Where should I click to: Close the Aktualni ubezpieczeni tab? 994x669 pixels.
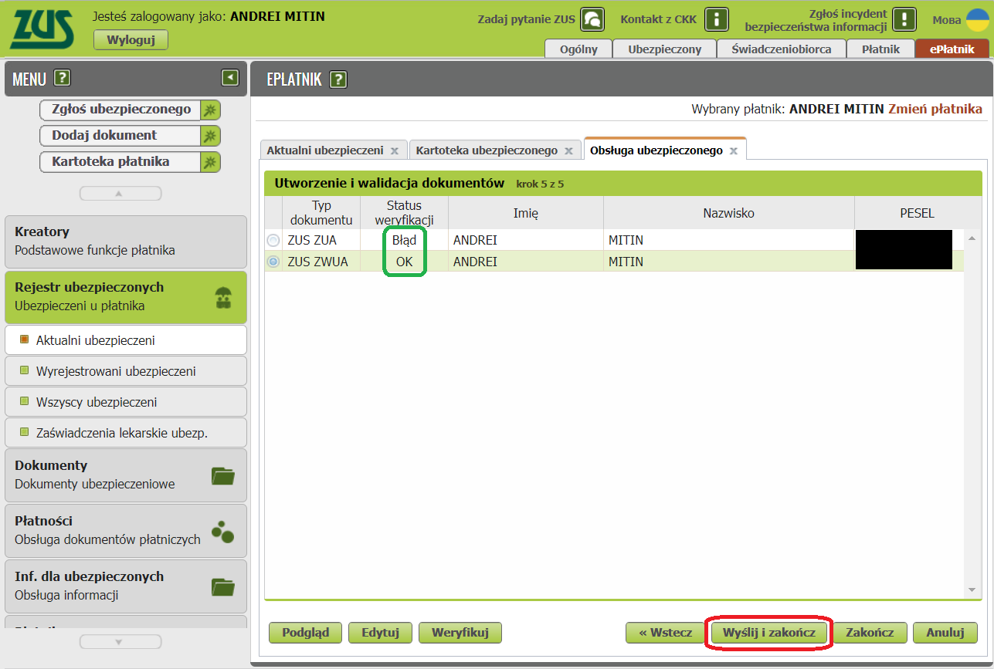click(x=395, y=151)
